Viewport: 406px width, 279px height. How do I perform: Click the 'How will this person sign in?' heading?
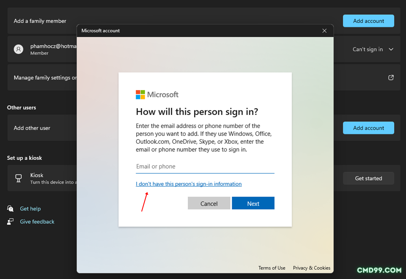point(197,112)
